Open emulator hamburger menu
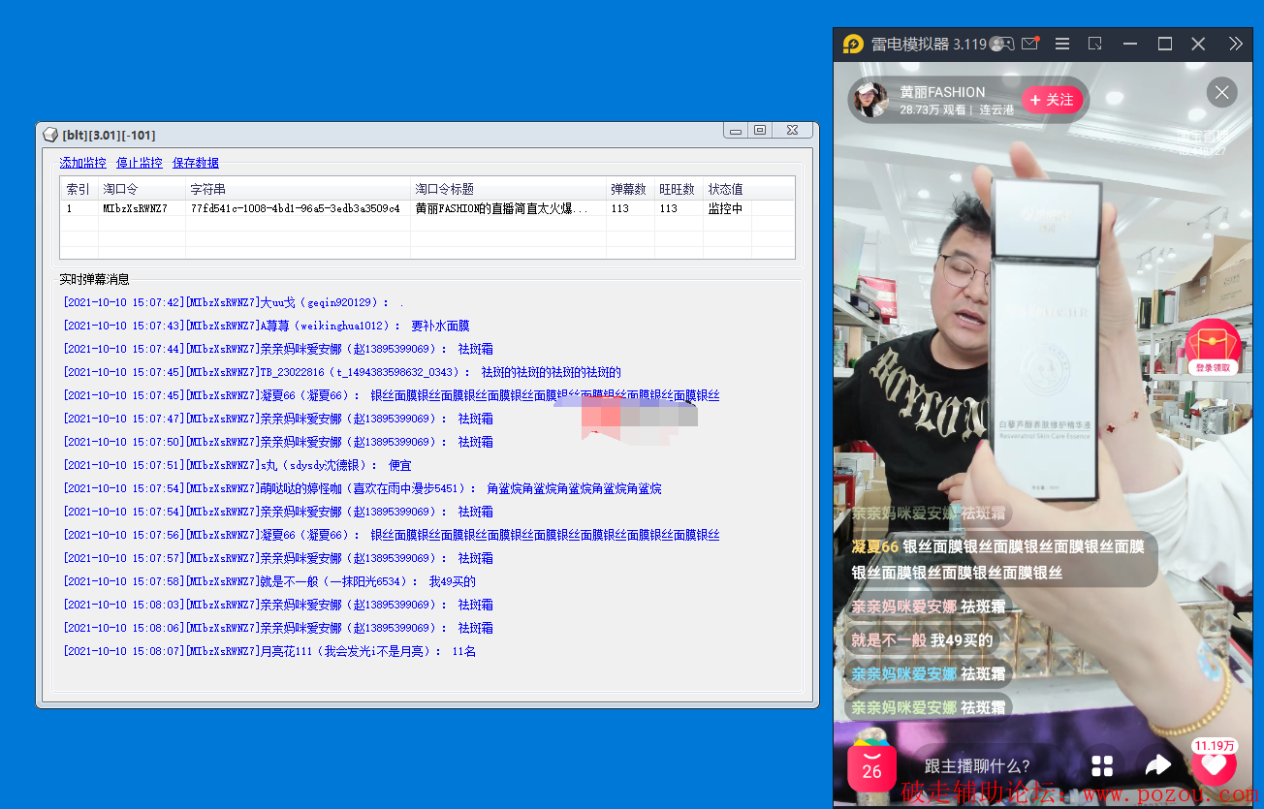Viewport: 1264px width, 809px height. click(x=1062, y=44)
